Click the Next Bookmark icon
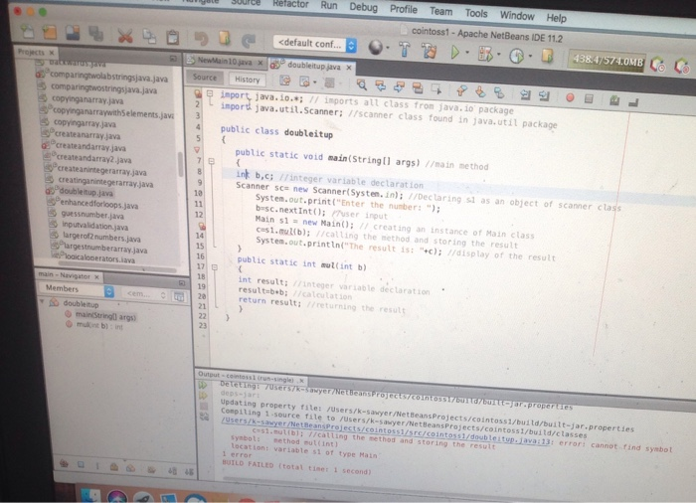Image resolution: width=696 pixels, height=503 pixels. pos(480,91)
